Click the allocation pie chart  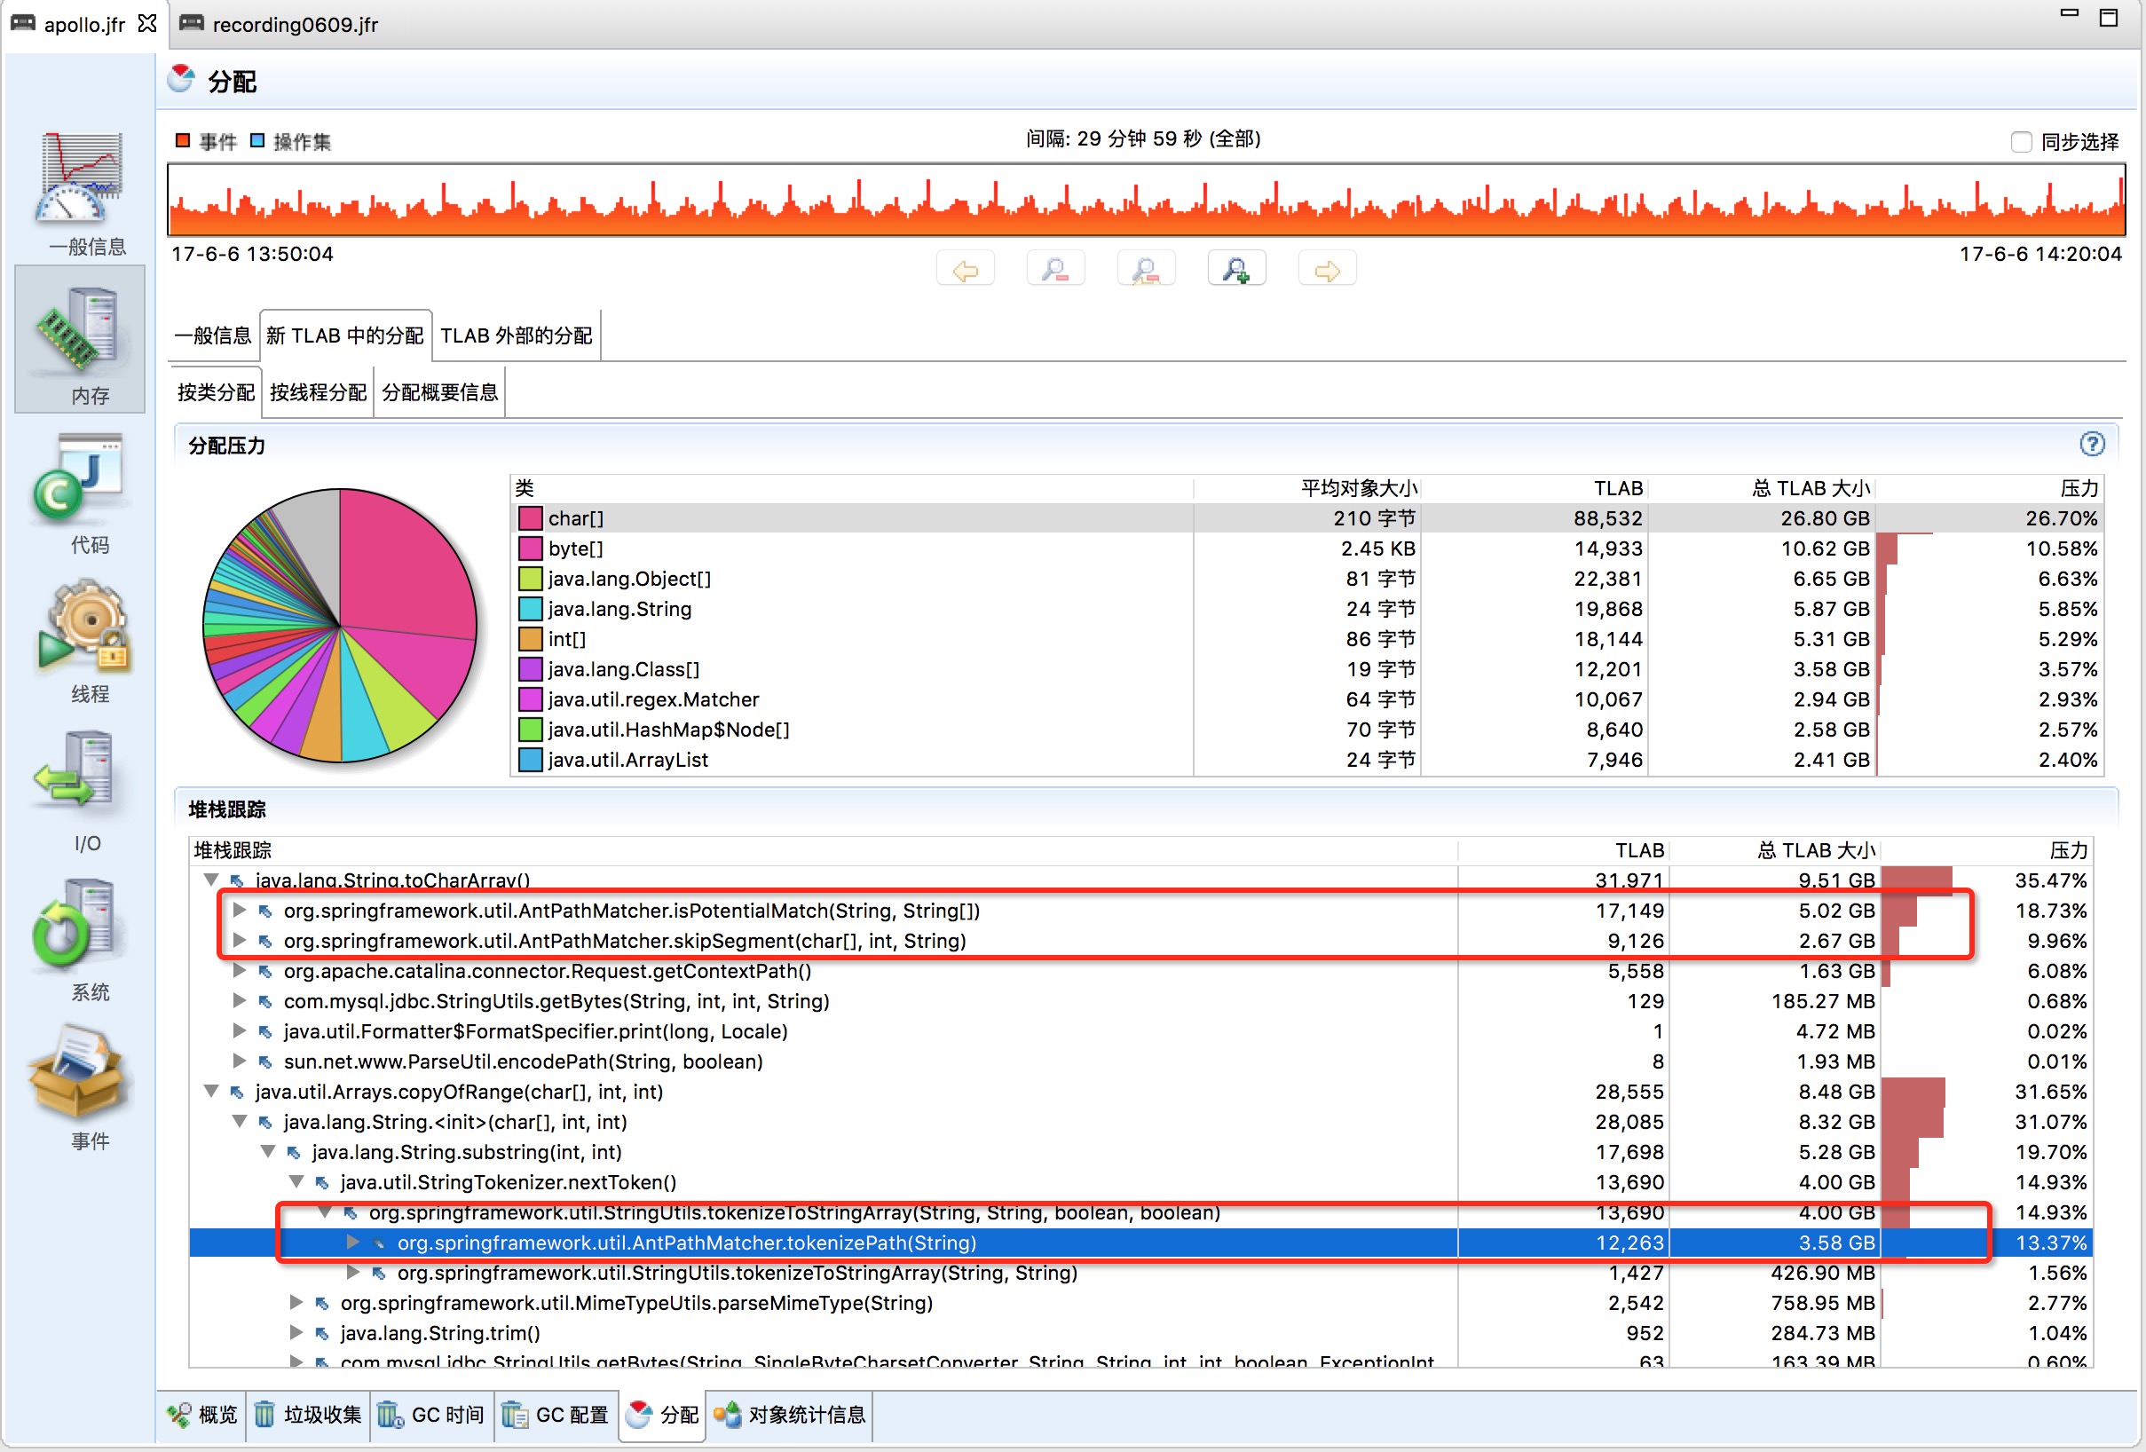pyautogui.click(x=340, y=626)
